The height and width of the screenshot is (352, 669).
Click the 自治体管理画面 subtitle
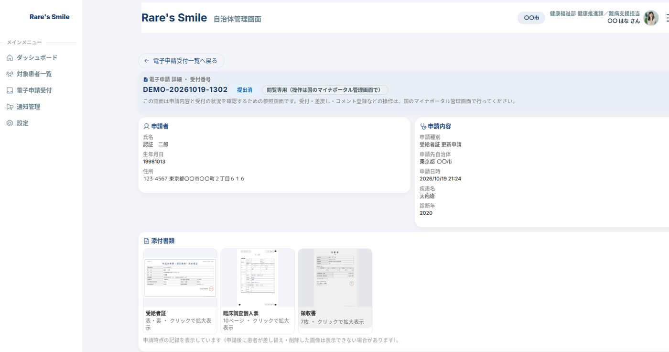[x=237, y=19]
